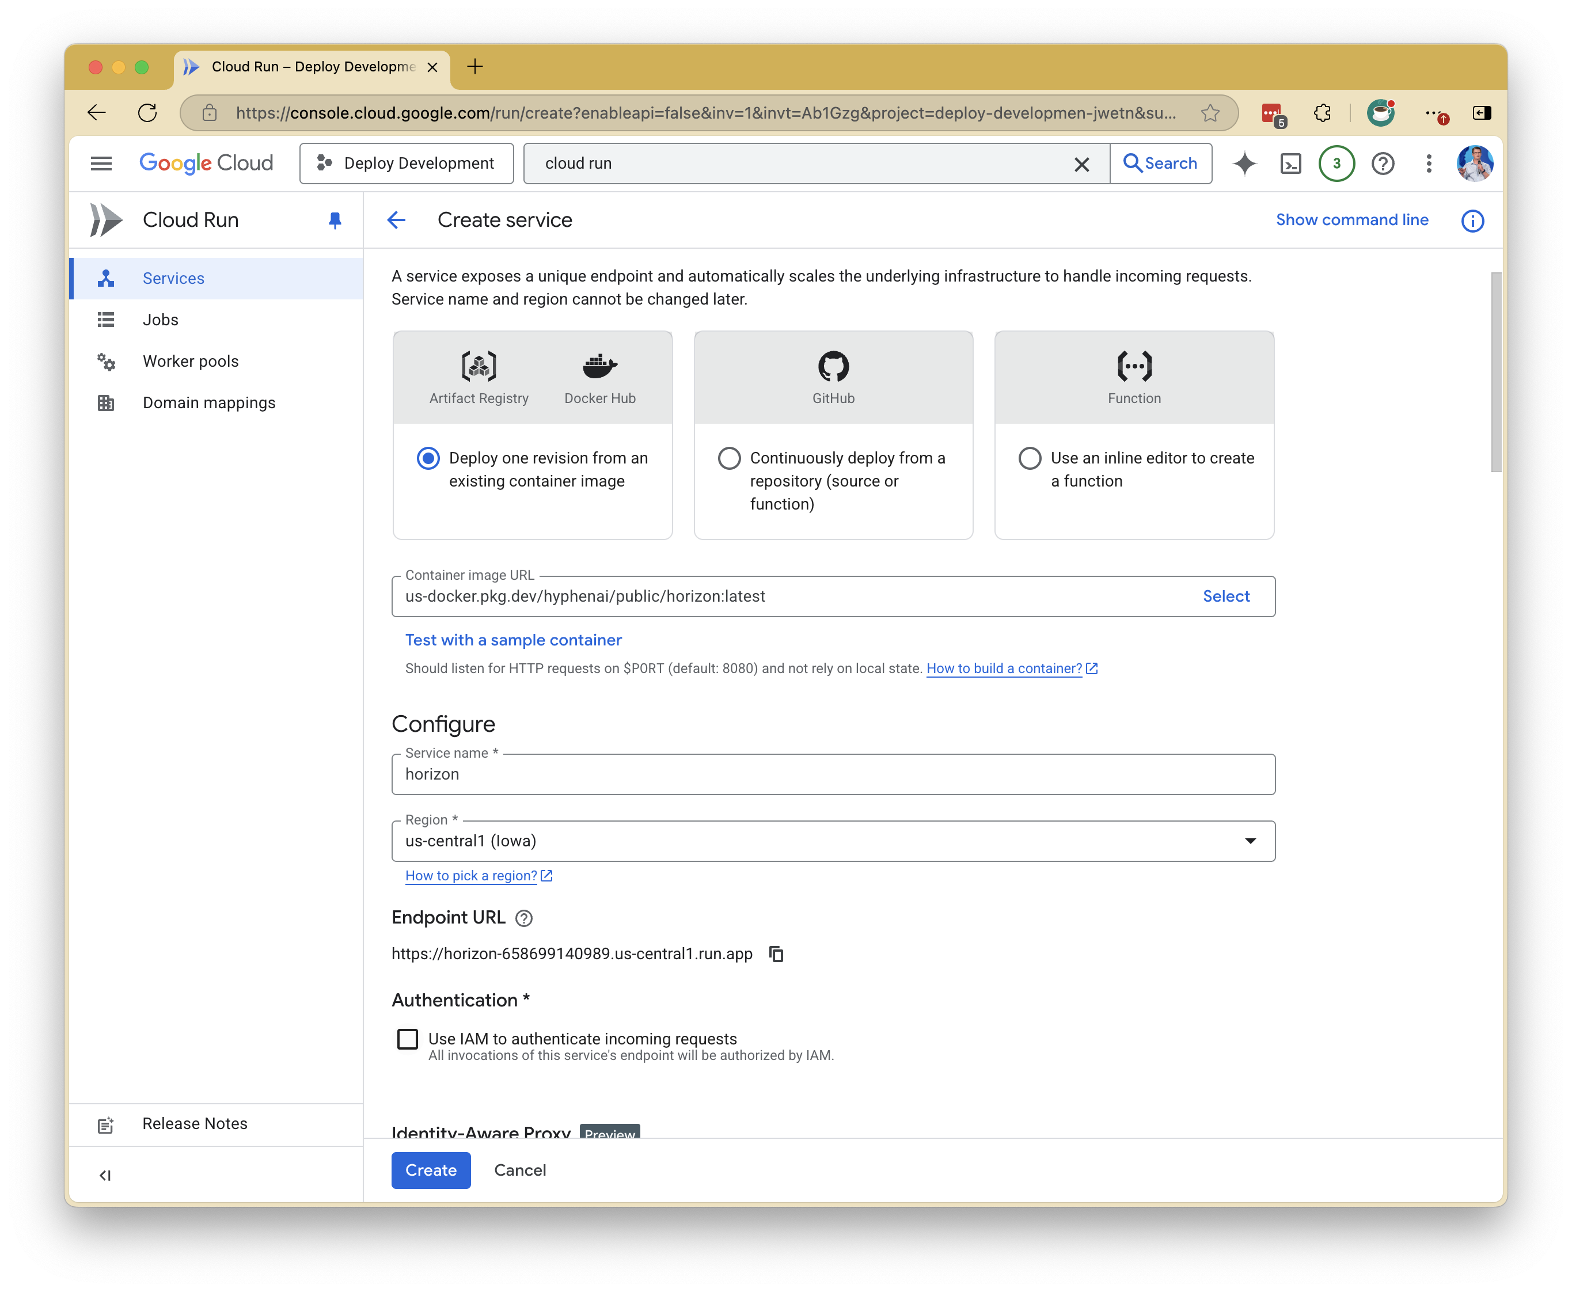Open the Gemini sparkle assistant icon
Image resolution: width=1572 pixels, height=1292 pixels.
(1244, 163)
